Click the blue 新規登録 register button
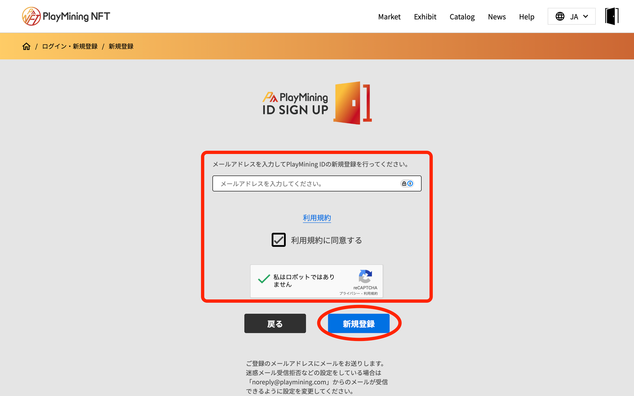The image size is (634, 396). [x=359, y=324]
